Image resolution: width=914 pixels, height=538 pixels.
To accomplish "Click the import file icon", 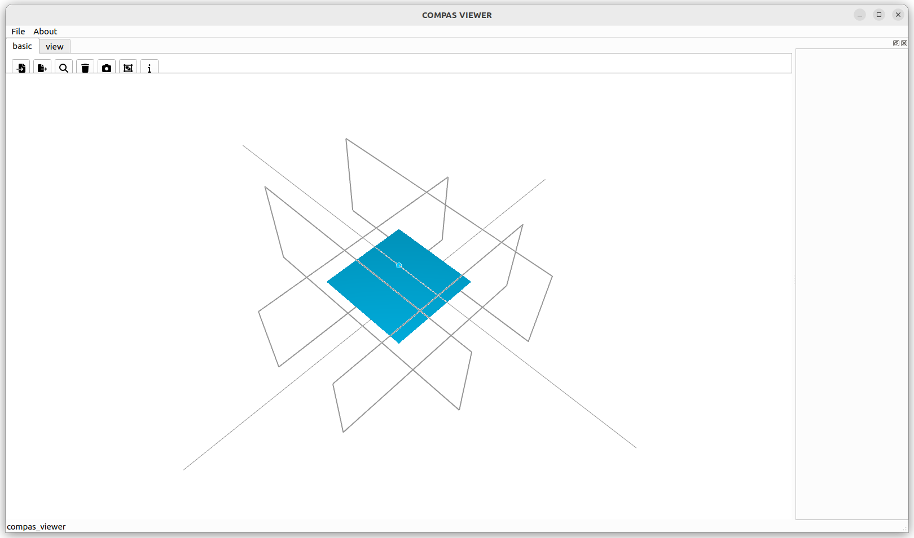I will pyautogui.click(x=21, y=68).
